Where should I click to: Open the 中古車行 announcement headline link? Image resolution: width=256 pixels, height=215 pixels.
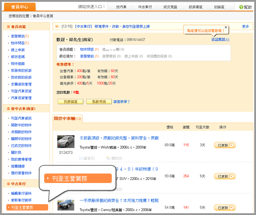point(112,27)
